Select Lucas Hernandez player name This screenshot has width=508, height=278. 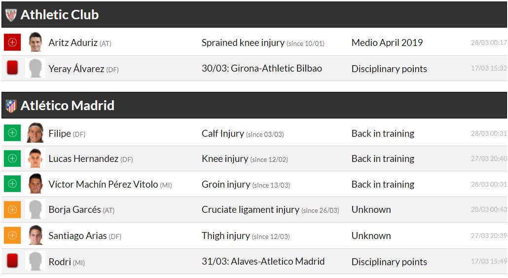[83, 159]
